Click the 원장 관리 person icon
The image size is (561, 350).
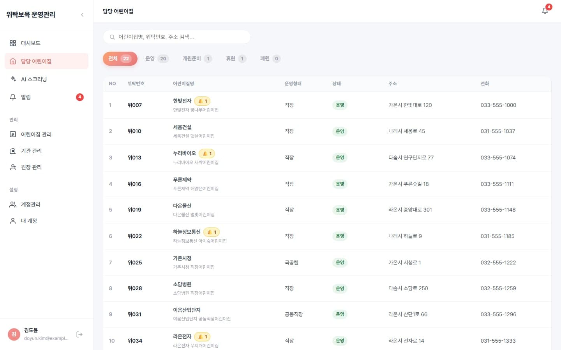pyautogui.click(x=13, y=167)
